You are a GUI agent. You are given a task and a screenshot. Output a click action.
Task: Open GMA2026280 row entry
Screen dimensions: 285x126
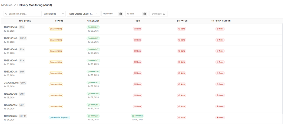[11, 83]
